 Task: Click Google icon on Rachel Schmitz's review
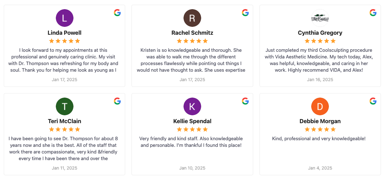(x=245, y=13)
